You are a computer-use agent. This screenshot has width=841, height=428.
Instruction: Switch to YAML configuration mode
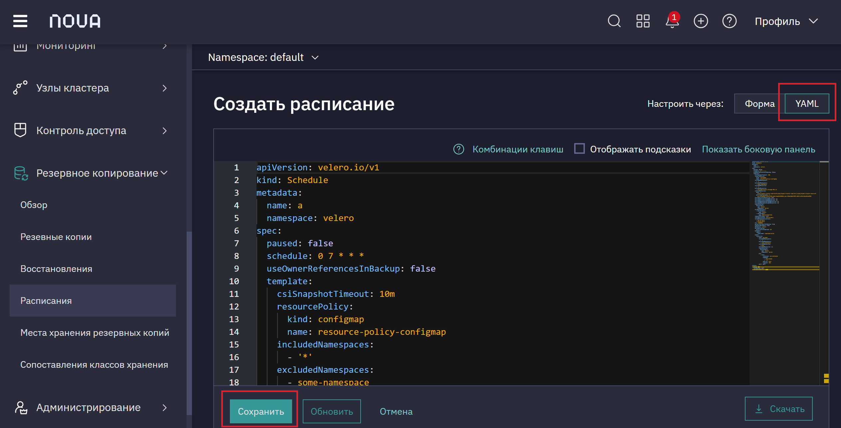pyautogui.click(x=807, y=104)
